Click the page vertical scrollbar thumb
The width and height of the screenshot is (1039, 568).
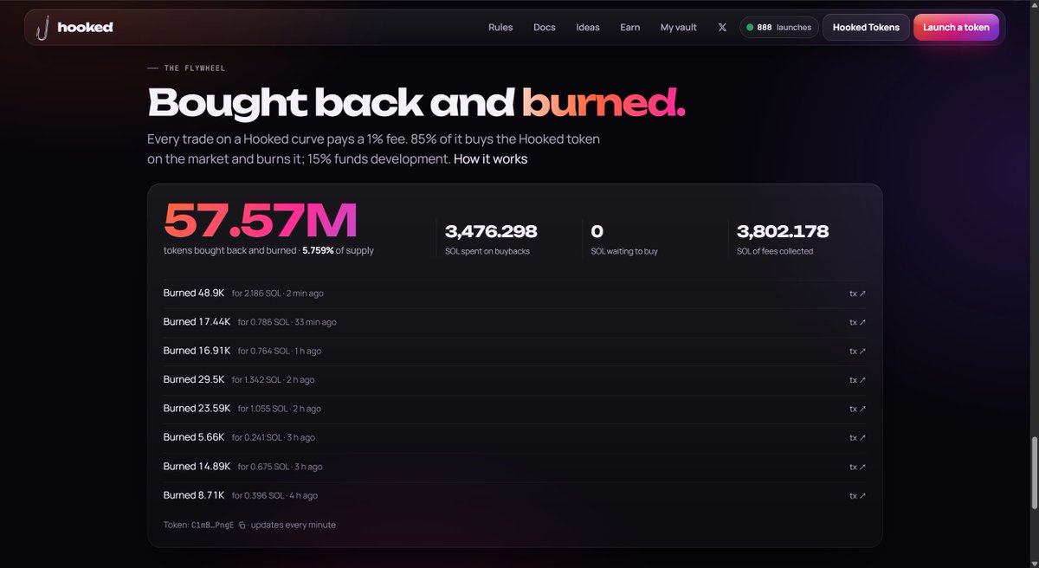(x=1033, y=474)
